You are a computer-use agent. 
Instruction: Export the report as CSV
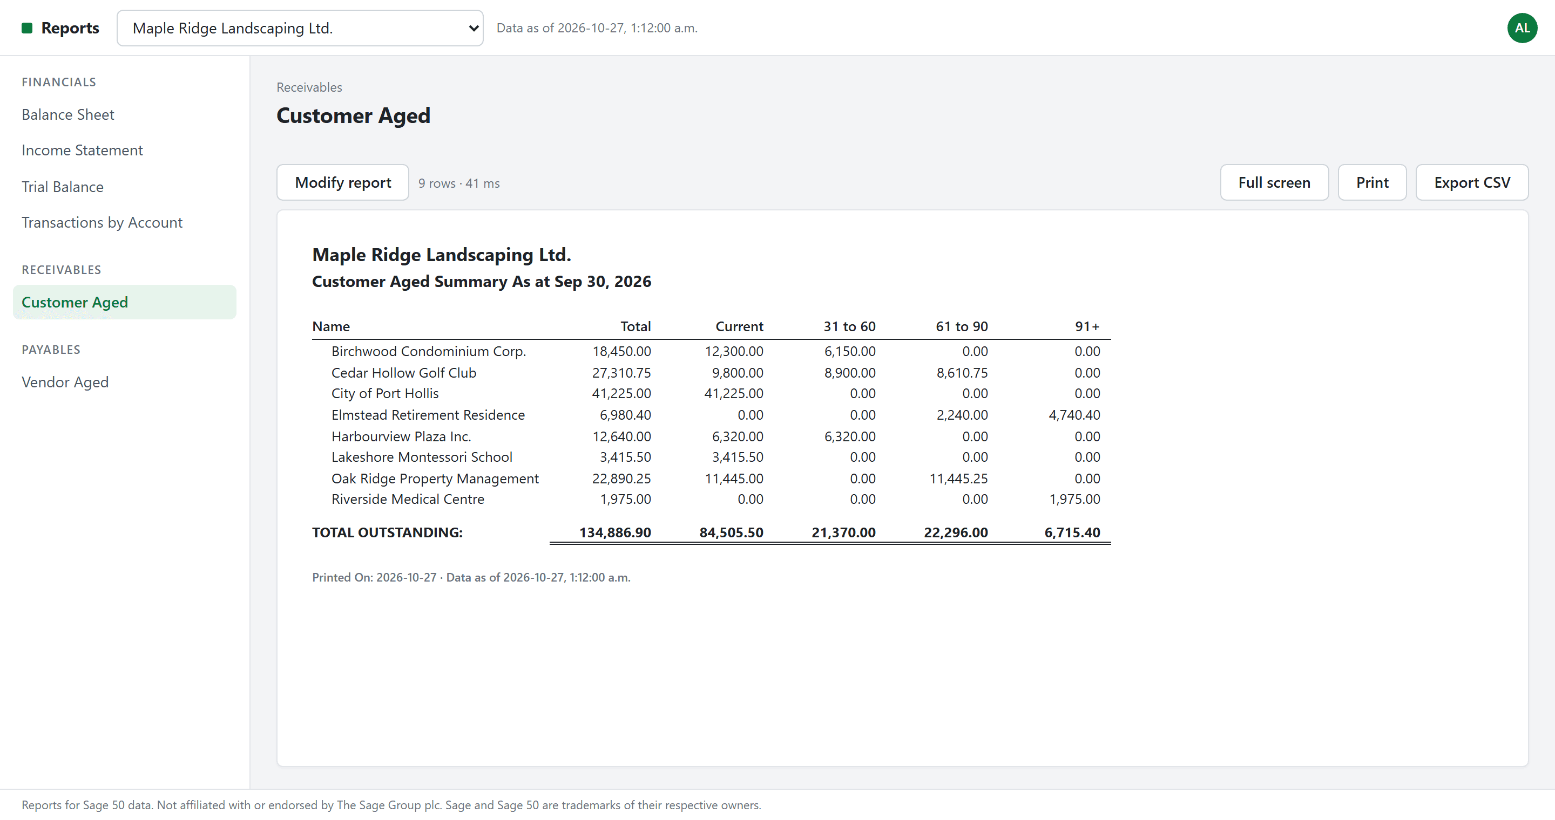point(1472,182)
